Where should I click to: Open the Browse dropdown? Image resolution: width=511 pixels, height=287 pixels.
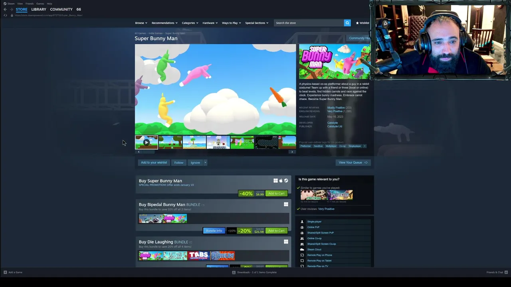pos(141,23)
